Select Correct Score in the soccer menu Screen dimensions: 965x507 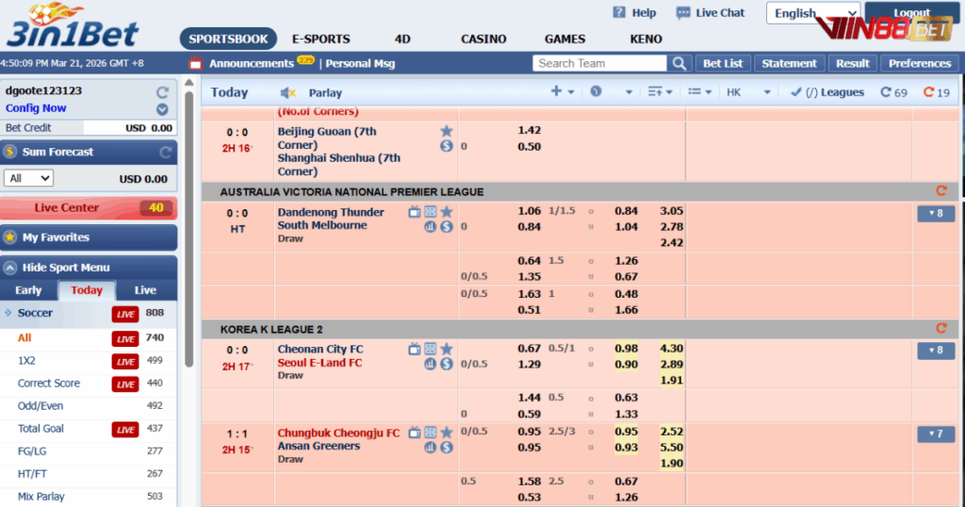[49, 384]
